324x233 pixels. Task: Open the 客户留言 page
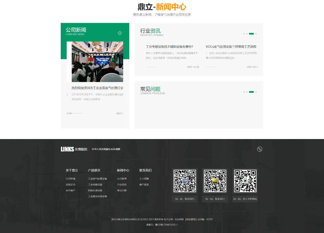[x=144, y=184]
